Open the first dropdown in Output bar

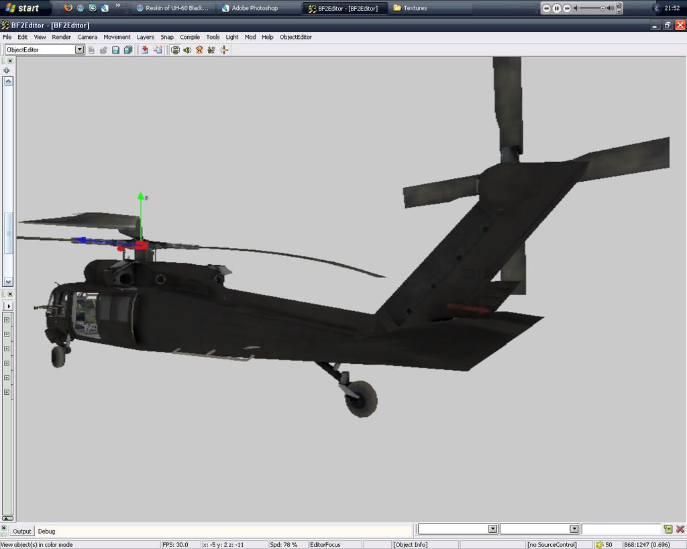pyautogui.click(x=492, y=529)
